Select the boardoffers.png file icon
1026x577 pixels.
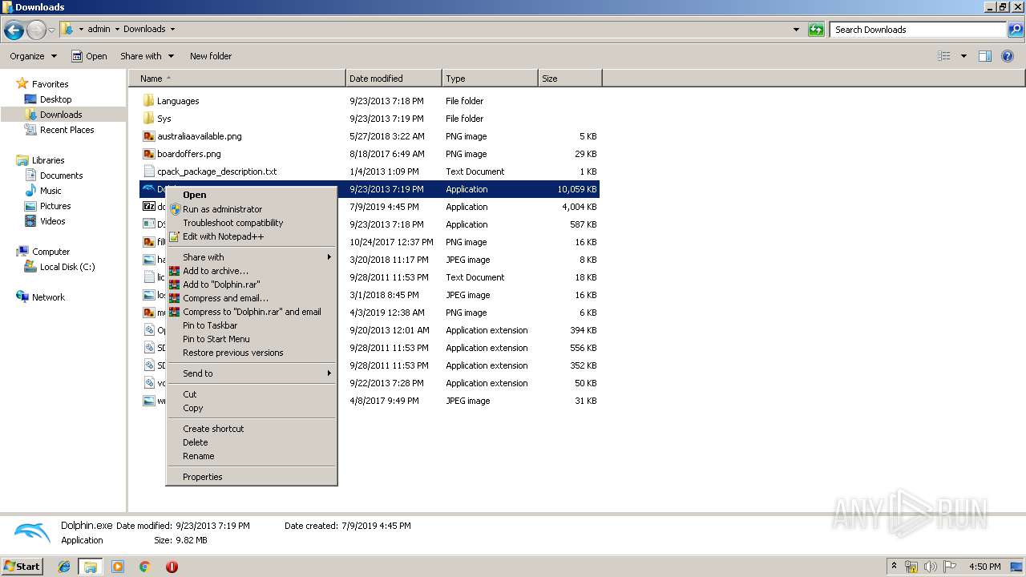(148, 154)
